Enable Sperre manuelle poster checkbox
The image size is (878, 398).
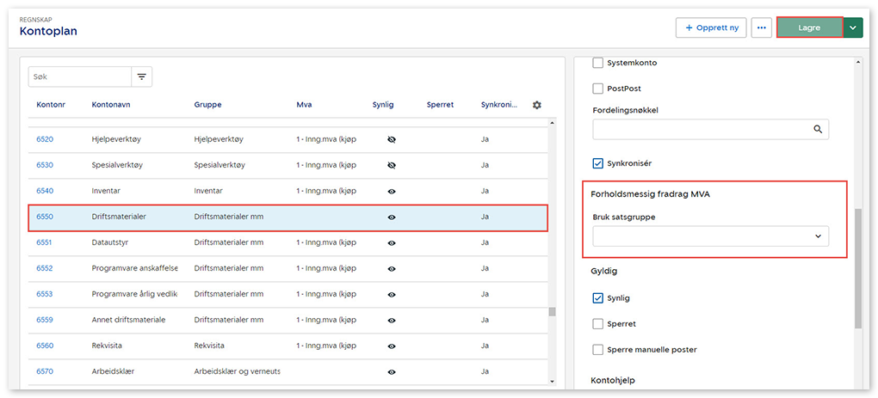598,350
